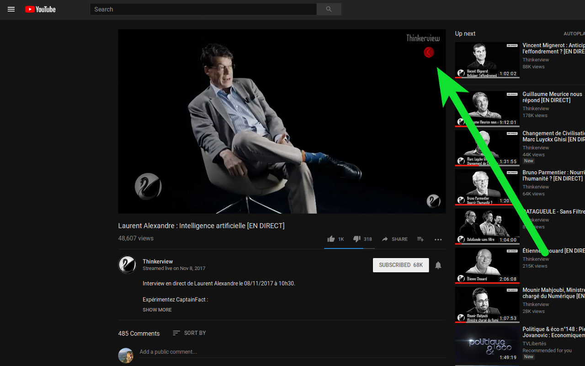Viewport: 585px width, 366px height.
Task: Click the red CaptainFact icon on video
Action: pyautogui.click(x=429, y=52)
